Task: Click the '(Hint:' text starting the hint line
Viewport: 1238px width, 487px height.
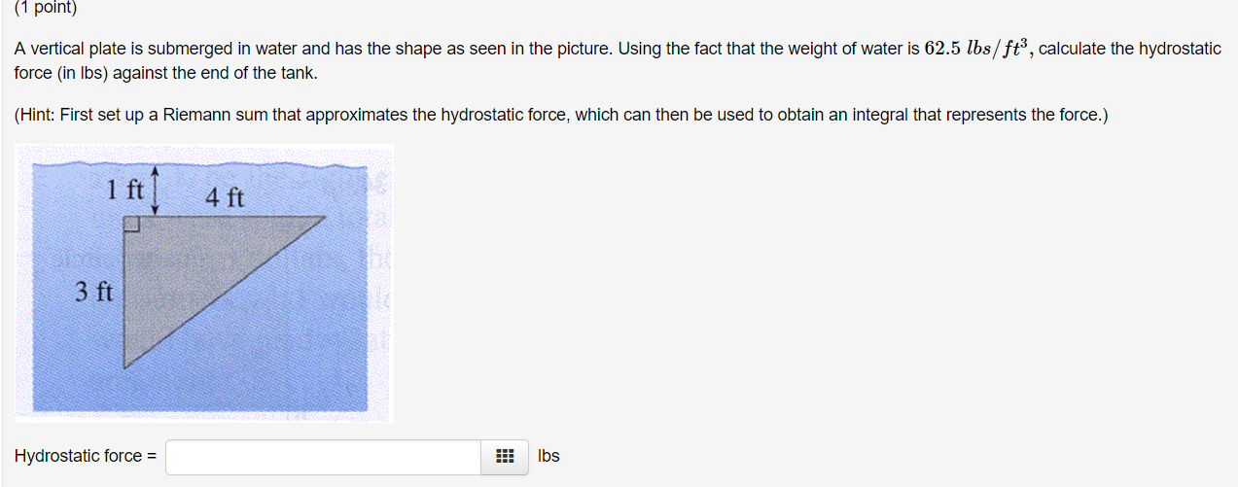Action: click(x=36, y=115)
